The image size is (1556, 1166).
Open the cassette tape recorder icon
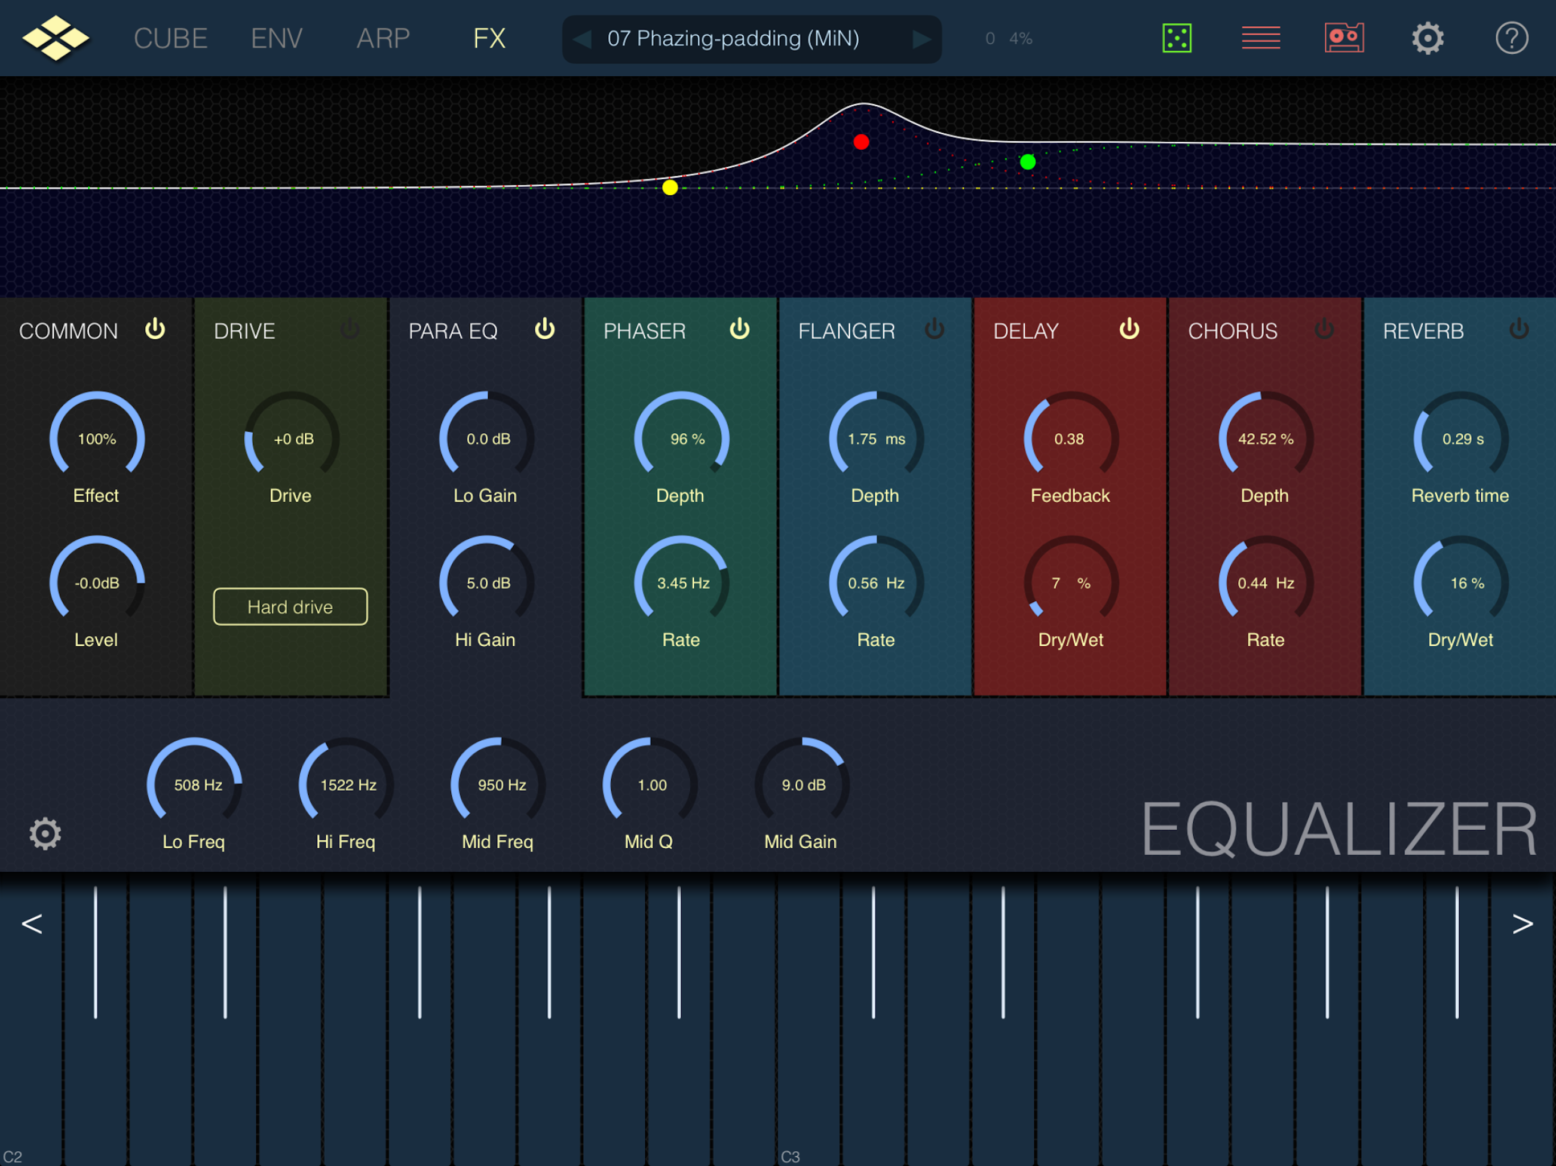tap(1344, 38)
